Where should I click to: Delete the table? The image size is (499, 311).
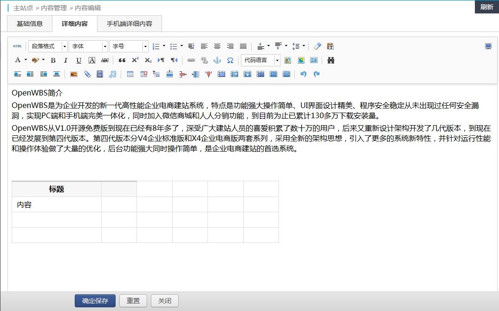pyautogui.click(x=144, y=74)
